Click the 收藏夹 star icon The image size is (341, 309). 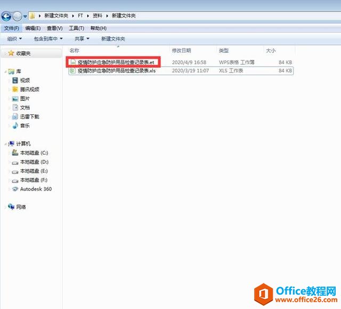point(11,53)
